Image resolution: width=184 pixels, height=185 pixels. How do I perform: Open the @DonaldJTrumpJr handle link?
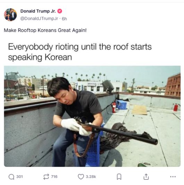click(x=39, y=18)
